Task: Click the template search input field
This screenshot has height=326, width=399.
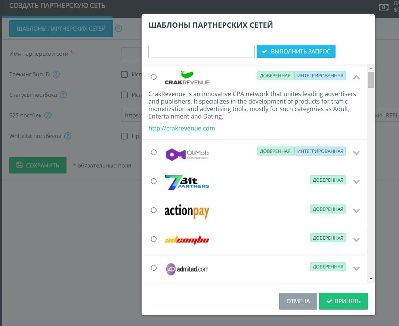Action: [201, 52]
